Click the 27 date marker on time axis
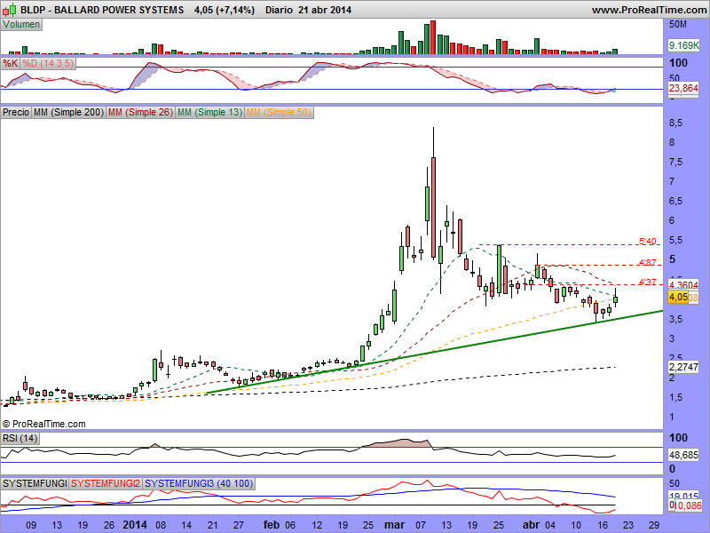 coord(238,525)
